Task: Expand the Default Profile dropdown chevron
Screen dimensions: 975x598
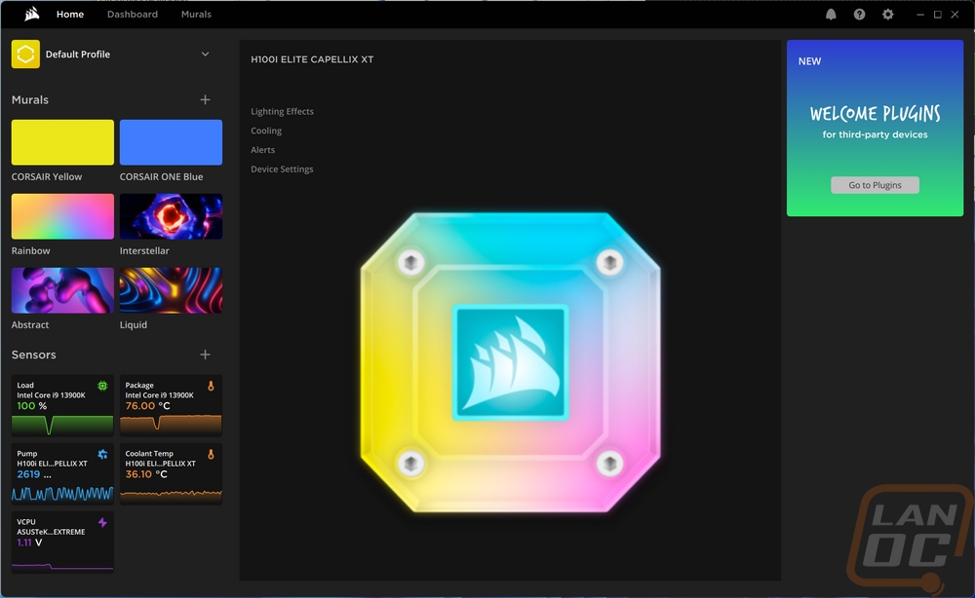Action: click(x=205, y=54)
